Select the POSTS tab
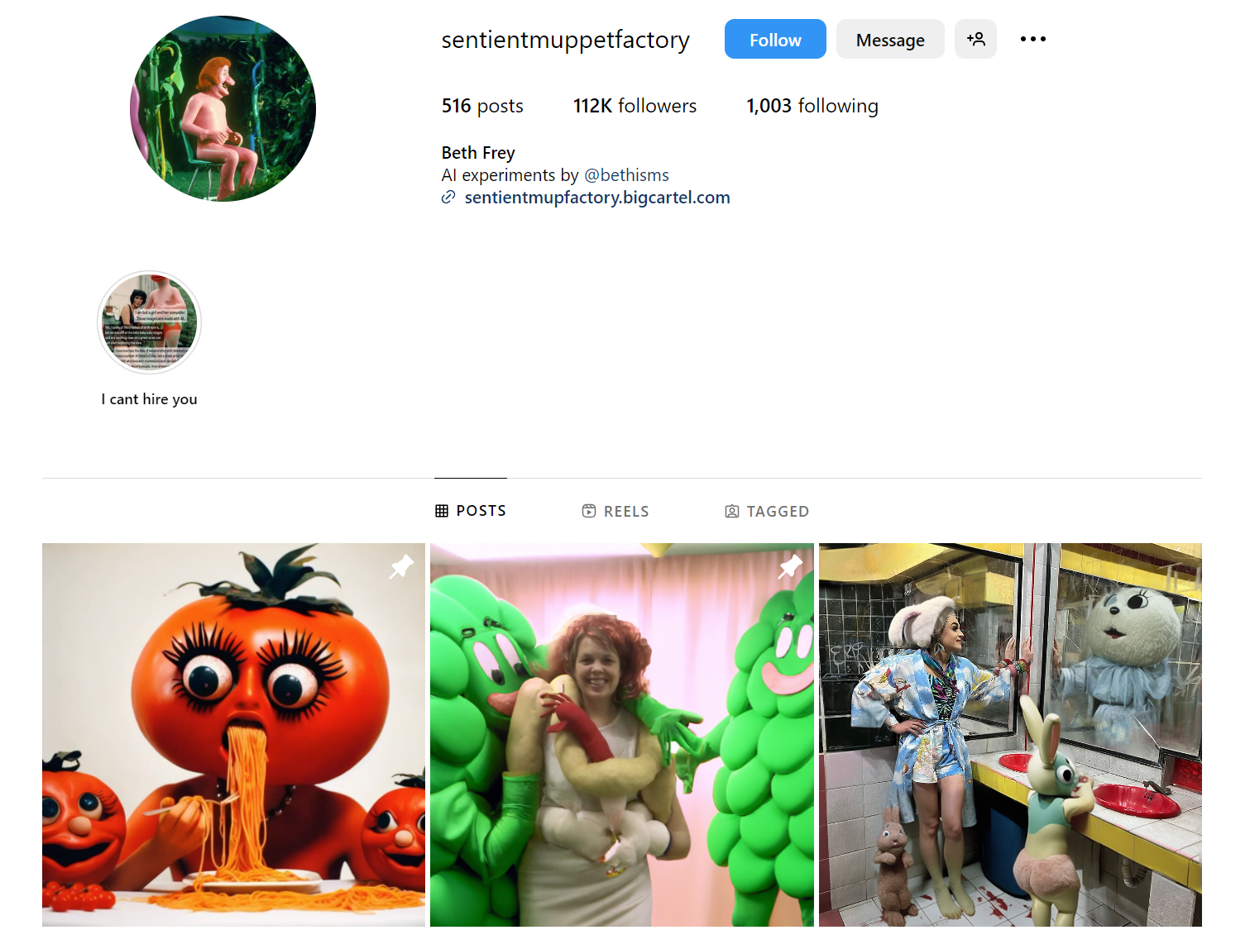The image size is (1250, 930). click(471, 511)
